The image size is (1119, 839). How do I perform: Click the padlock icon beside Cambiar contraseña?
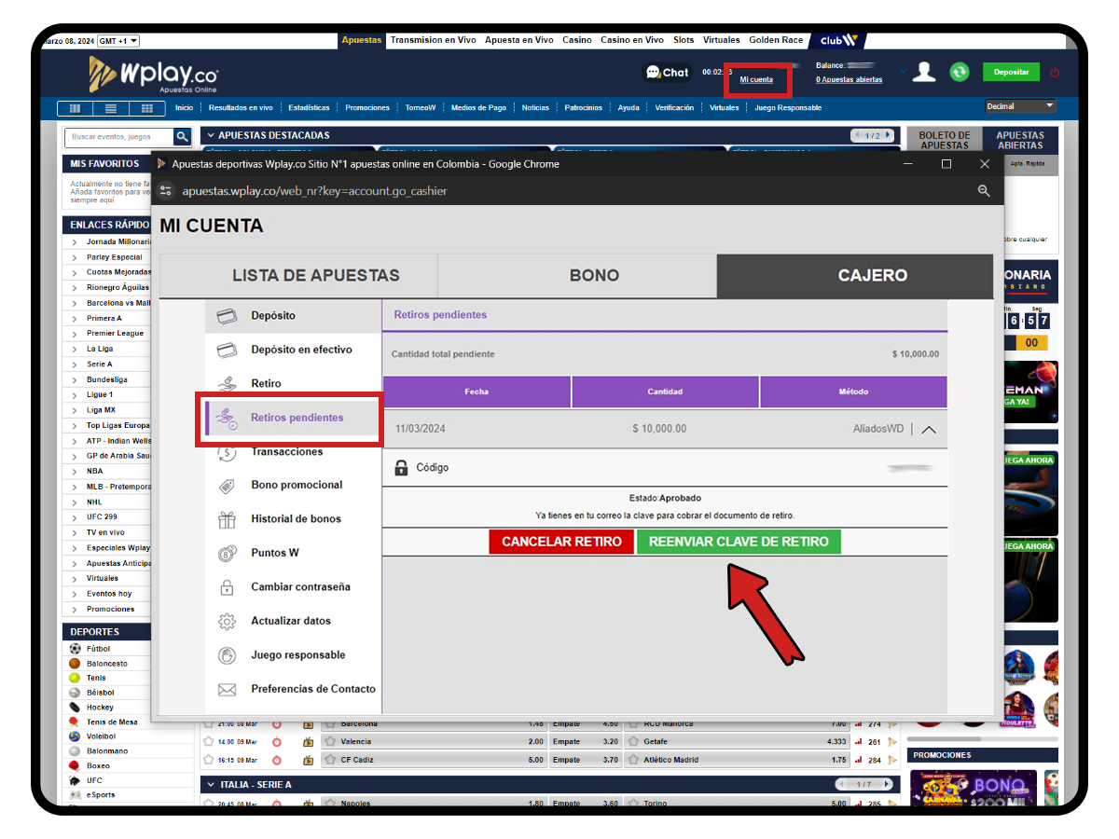(227, 587)
